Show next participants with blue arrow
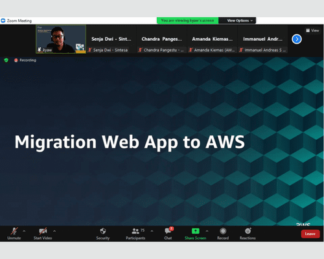324x259 pixels. click(297, 39)
